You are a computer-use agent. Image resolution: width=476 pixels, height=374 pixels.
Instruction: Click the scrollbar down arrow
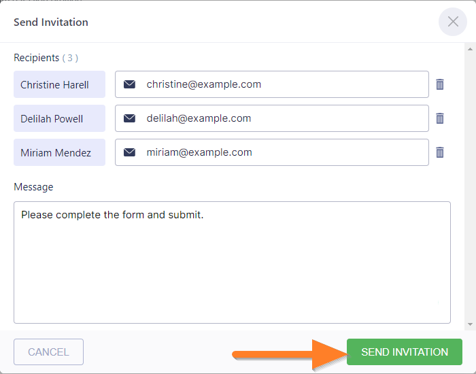click(x=469, y=325)
